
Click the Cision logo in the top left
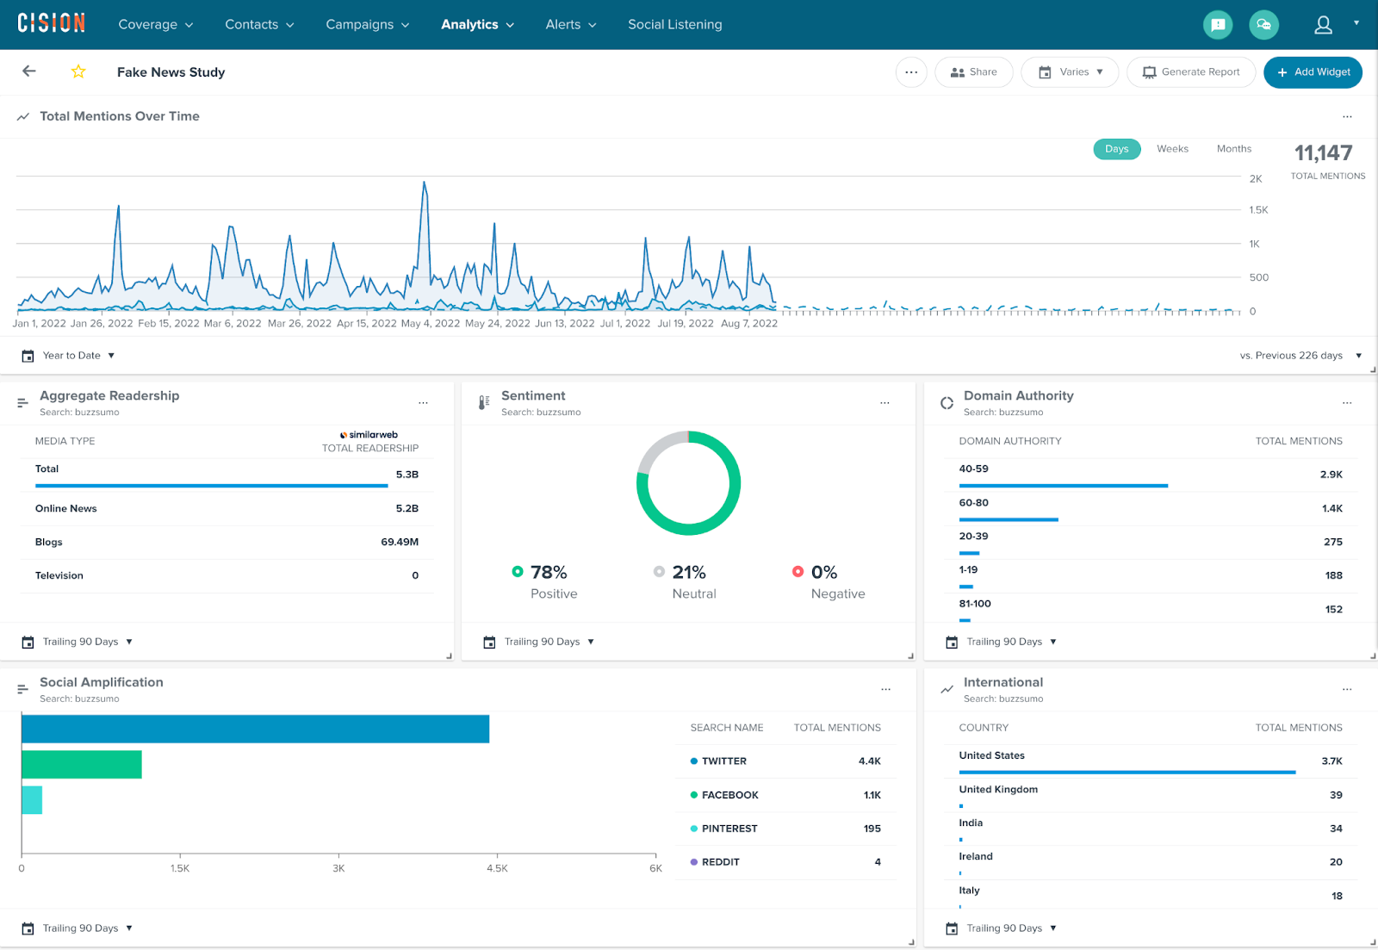tap(51, 23)
